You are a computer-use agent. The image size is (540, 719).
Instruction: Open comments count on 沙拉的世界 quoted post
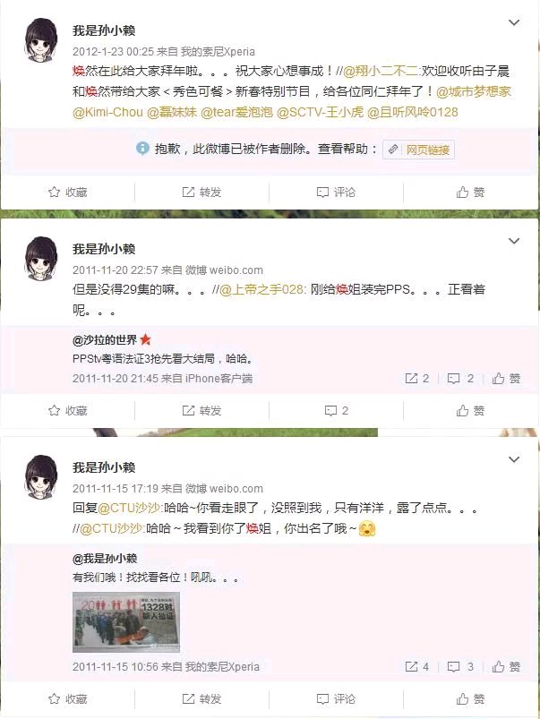coord(460,378)
